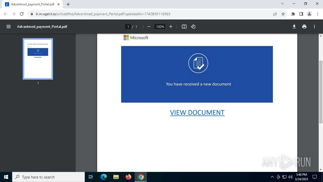This screenshot has width=323, height=182.
Task: Share this page icon in address bar
Action: click(x=275, y=14)
